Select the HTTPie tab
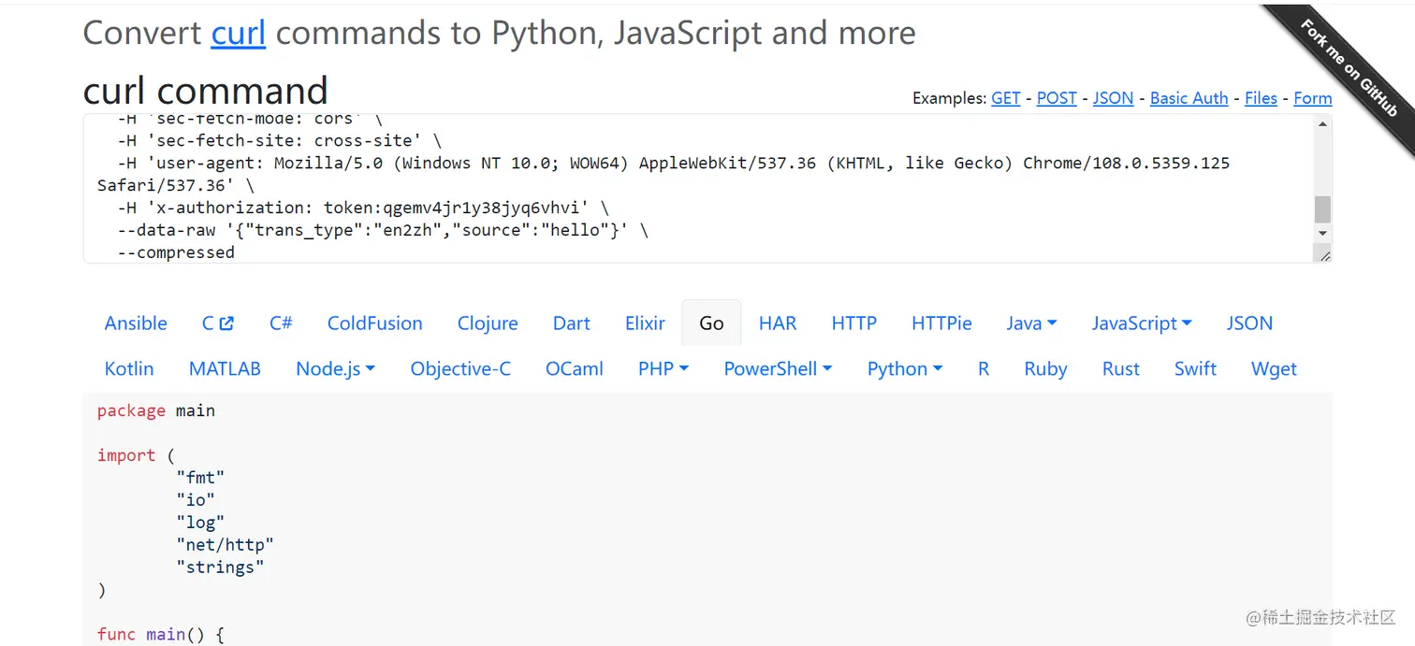 (x=941, y=323)
